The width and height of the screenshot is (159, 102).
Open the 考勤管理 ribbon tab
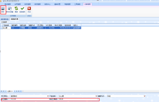click(x=67, y=4)
